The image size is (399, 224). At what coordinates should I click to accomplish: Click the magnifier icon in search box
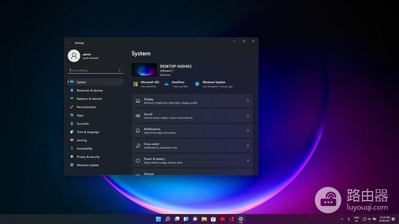click(120, 70)
